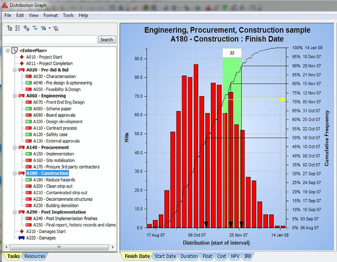Select A110 - Contract process
The image size is (337, 262).
(55, 128)
